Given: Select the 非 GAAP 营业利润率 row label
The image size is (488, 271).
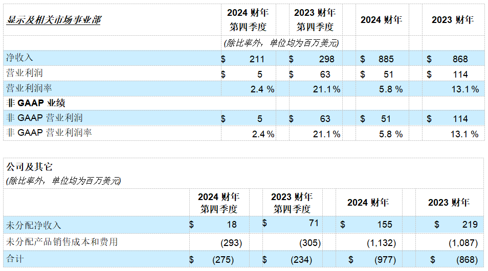Looking at the screenshot, I should coord(49,133).
